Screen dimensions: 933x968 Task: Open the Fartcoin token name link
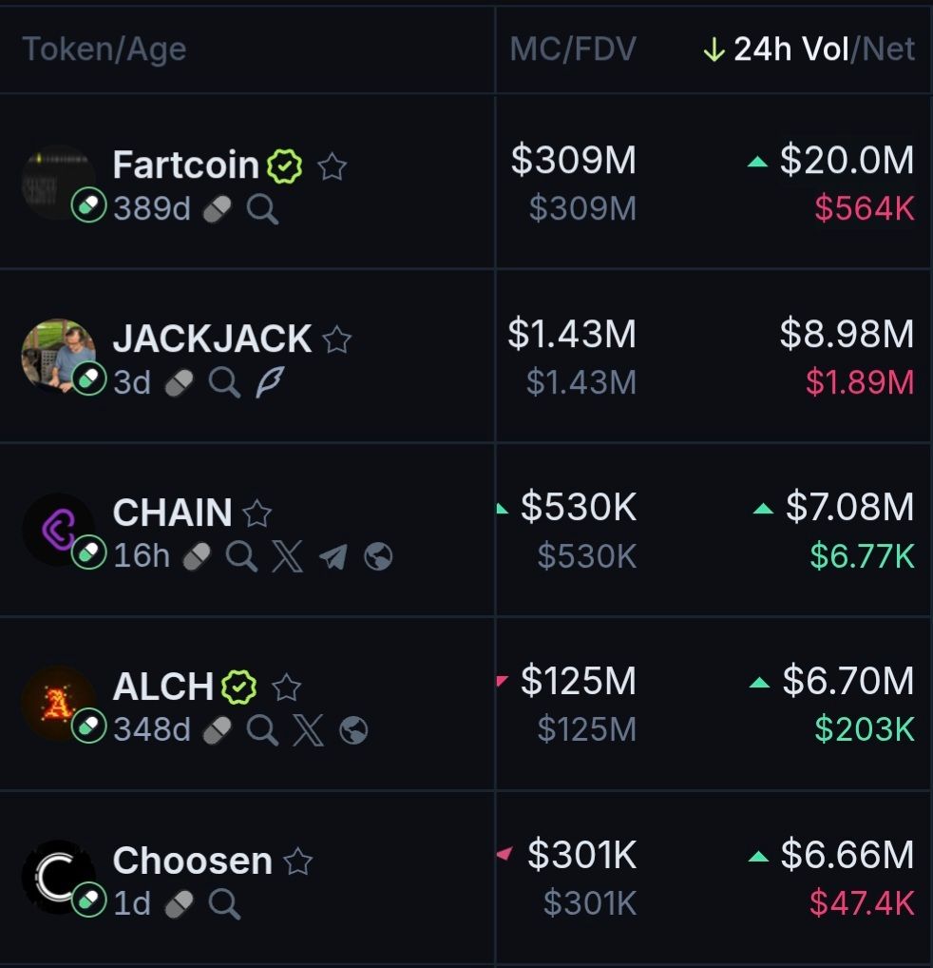pyautogui.click(x=185, y=165)
